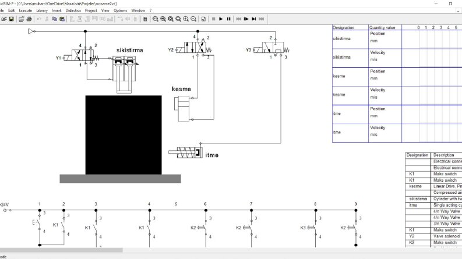The image size is (462, 259).
Task: Click Align Bottom icon with three bars
Action: click(110, 19)
